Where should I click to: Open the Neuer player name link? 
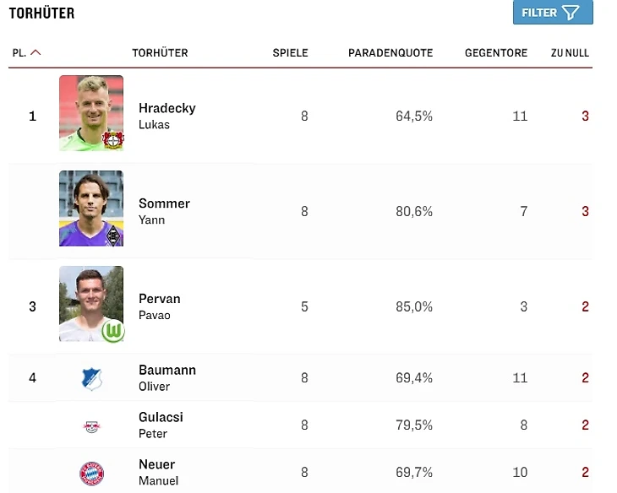(x=156, y=464)
